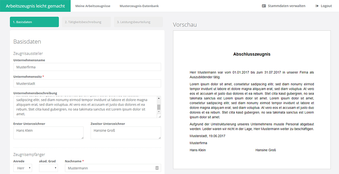Viewport: 339px width, 174px height.
Task: Click resize handle of Zweiter Unterzeichner textarea
Action: pyautogui.click(x=160, y=138)
